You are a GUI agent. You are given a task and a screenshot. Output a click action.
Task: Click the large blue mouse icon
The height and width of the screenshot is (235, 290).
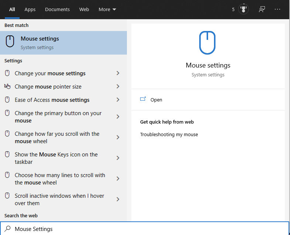pyautogui.click(x=208, y=43)
